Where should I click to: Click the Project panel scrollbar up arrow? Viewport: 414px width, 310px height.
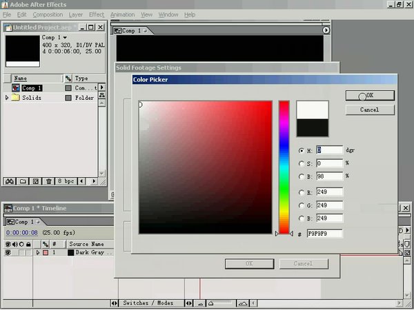[x=101, y=103]
